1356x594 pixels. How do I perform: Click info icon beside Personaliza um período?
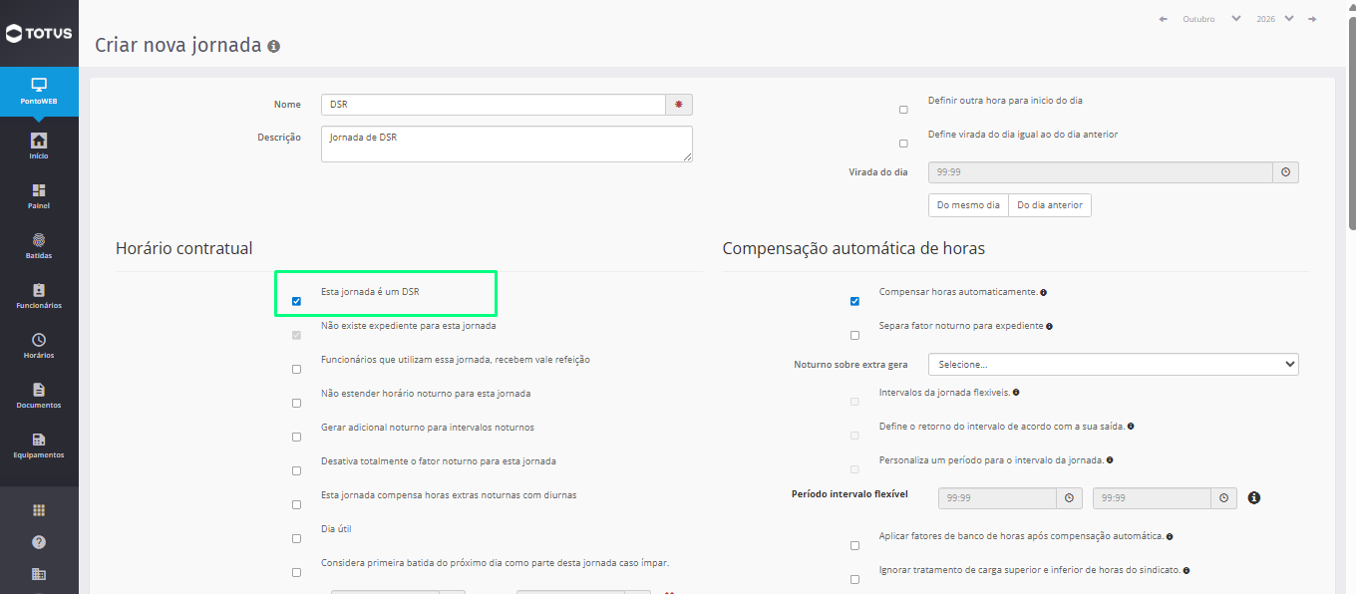(x=1110, y=460)
